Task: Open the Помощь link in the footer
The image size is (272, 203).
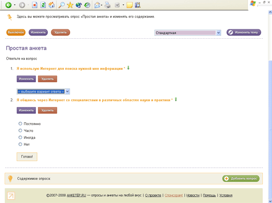Action: click(209, 195)
